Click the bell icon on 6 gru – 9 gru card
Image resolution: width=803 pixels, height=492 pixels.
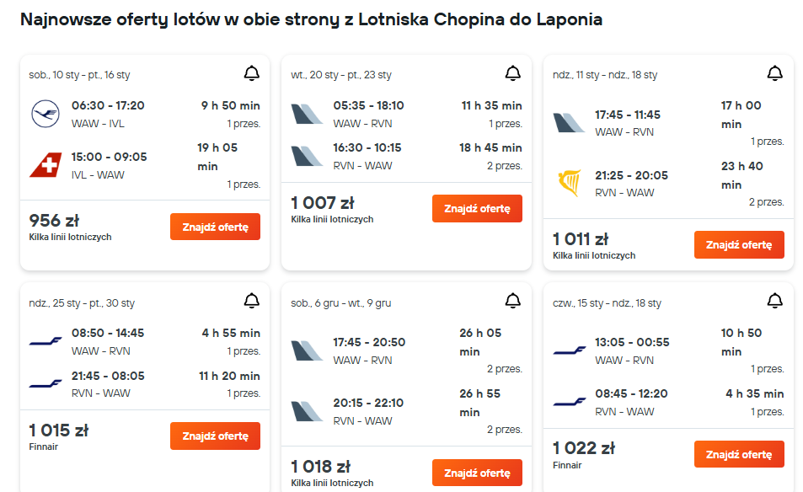pos(513,302)
